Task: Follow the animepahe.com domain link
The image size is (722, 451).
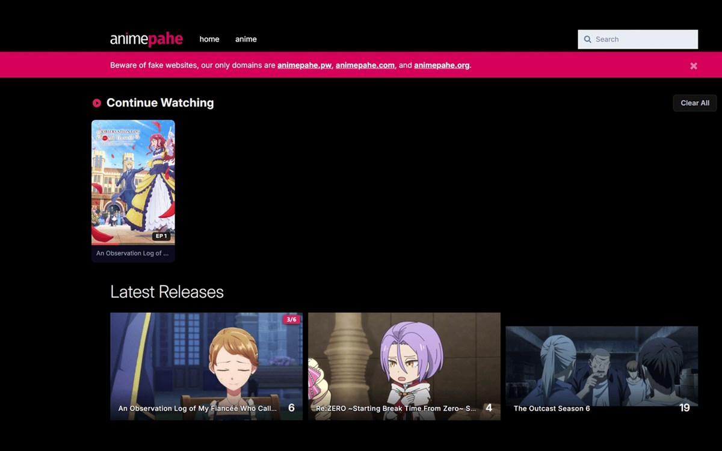Action: point(365,65)
